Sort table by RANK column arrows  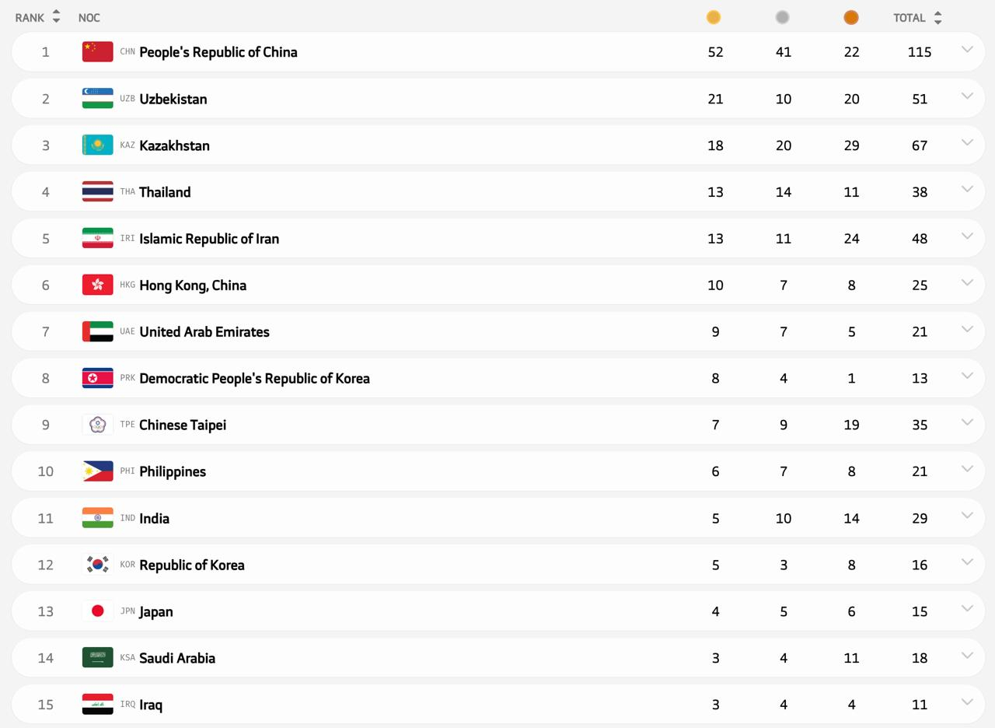pos(56,17)
